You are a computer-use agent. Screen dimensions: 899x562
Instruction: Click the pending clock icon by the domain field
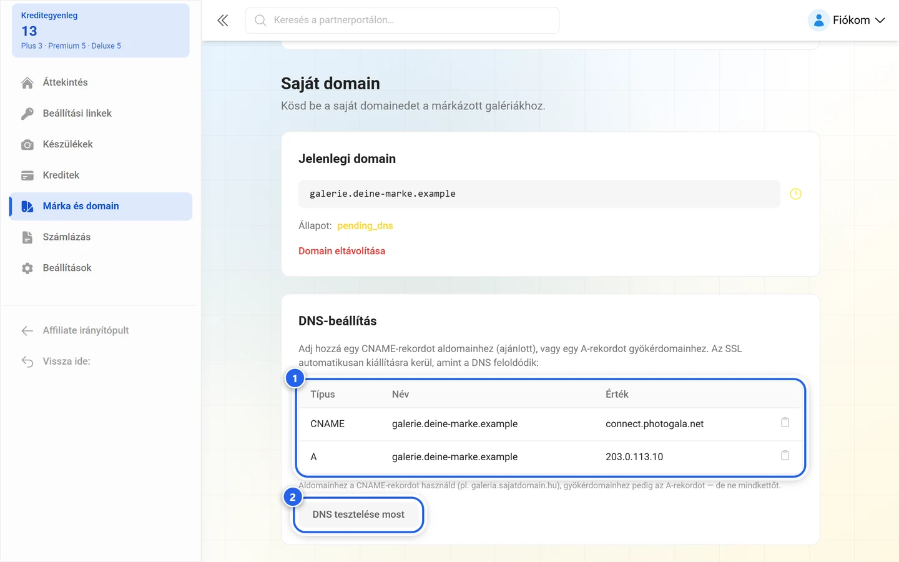pyautogui.click(x=795, y=194)
